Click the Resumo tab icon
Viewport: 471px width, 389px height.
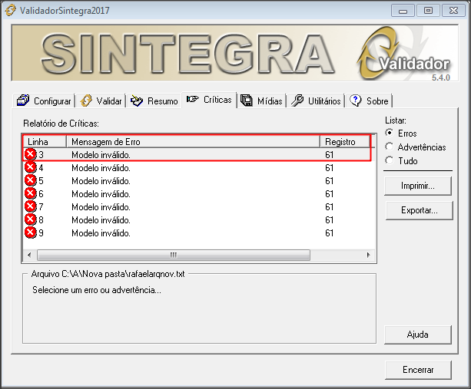(137, 101)
